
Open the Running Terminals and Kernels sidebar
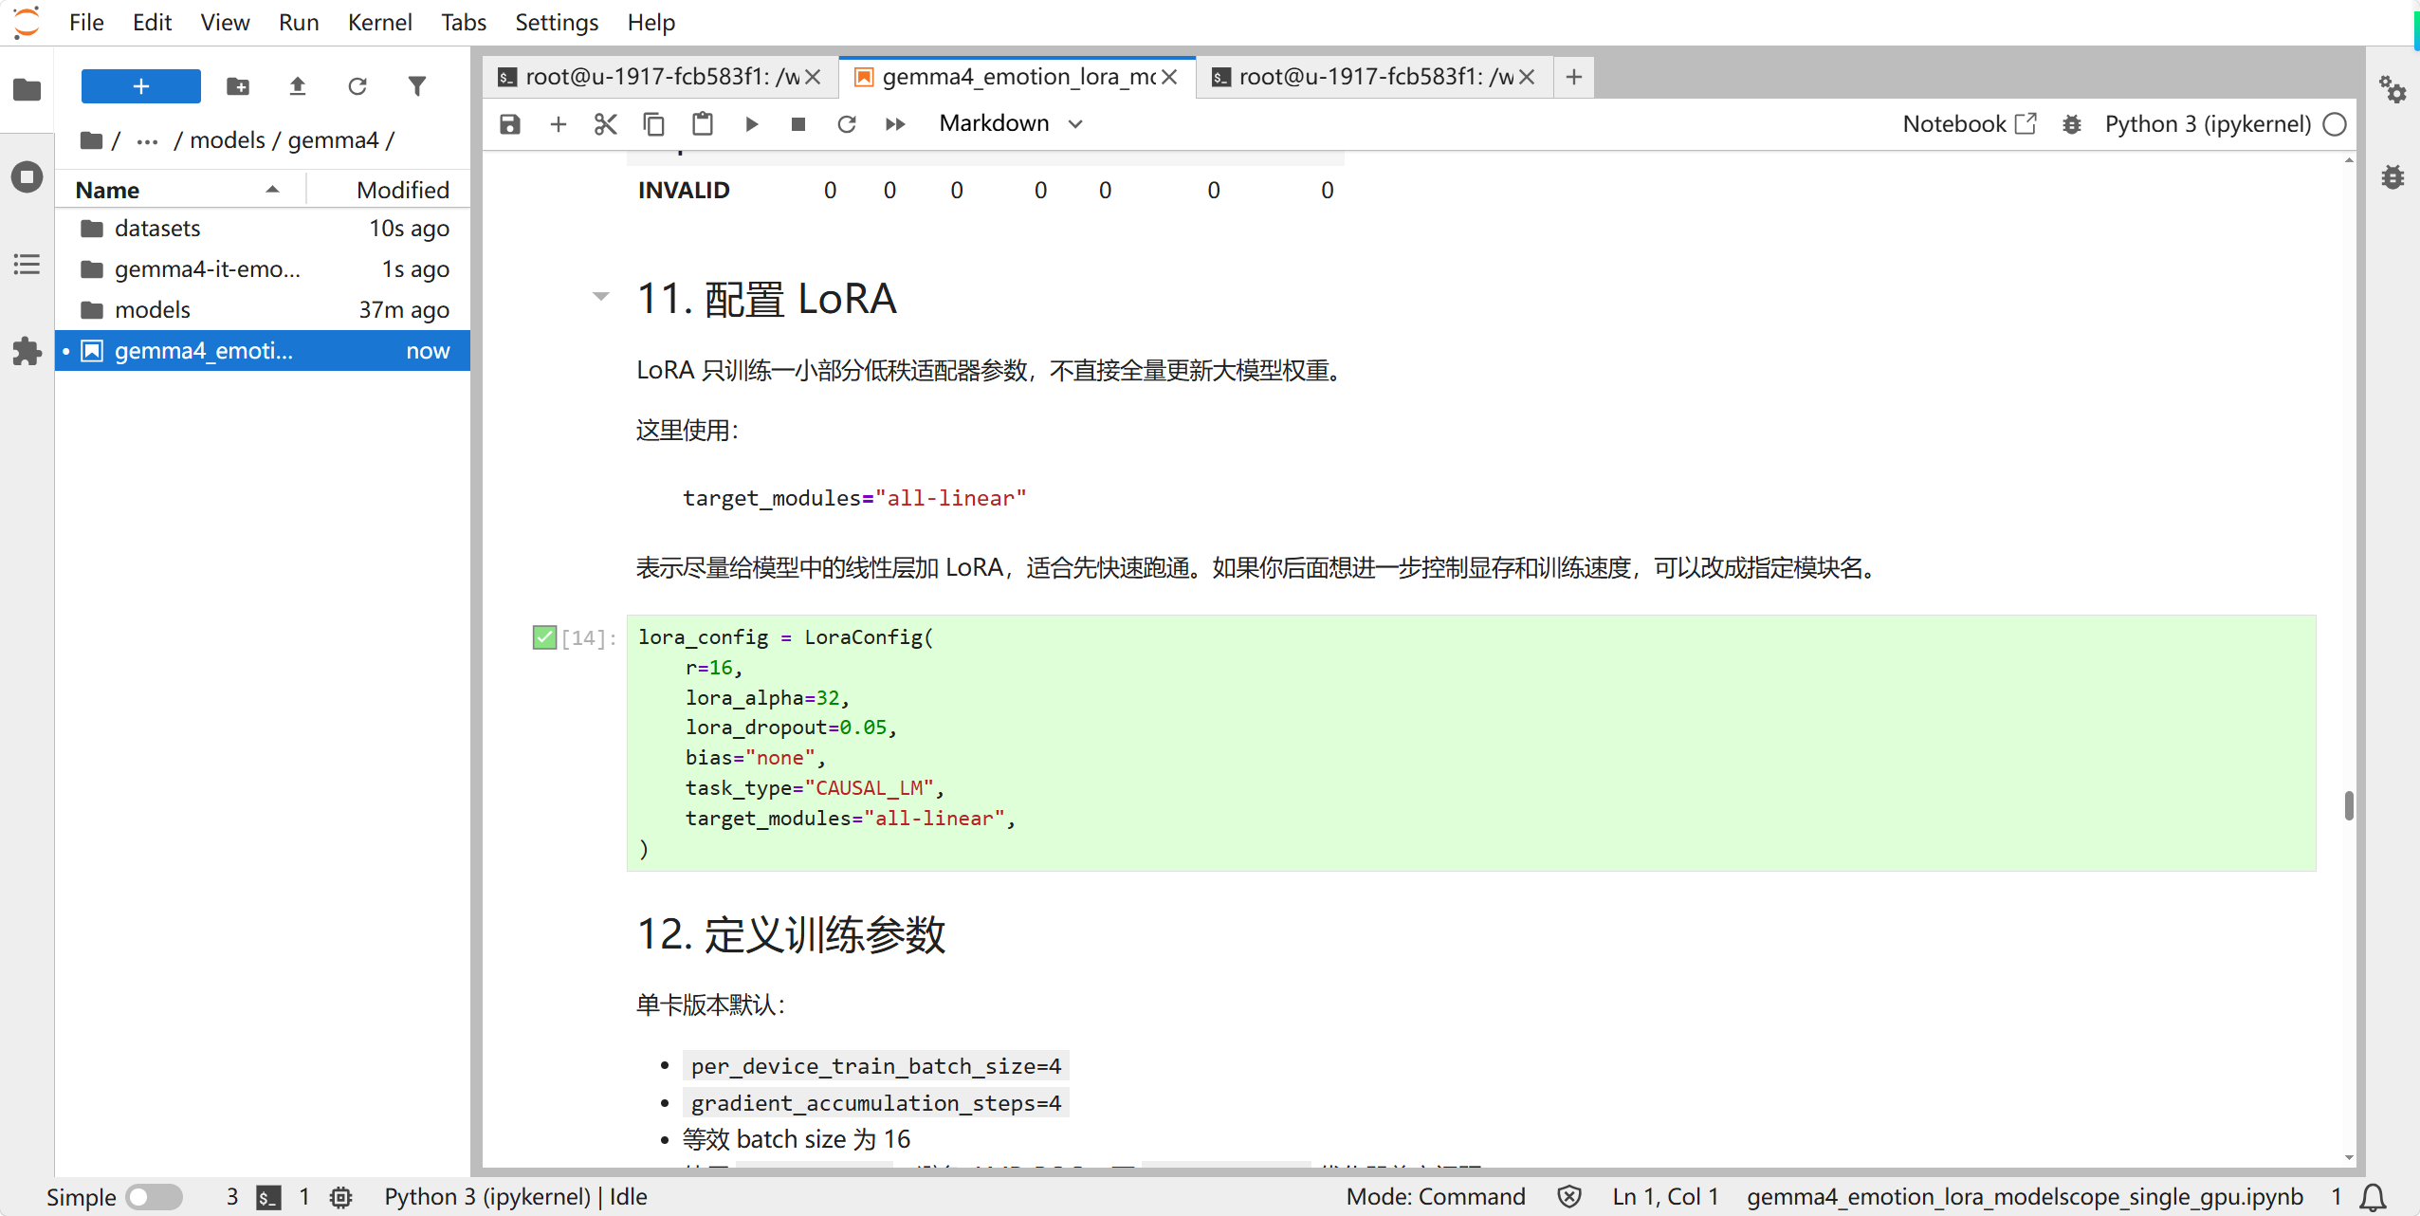pyautogui.click(x=27, y=176)
